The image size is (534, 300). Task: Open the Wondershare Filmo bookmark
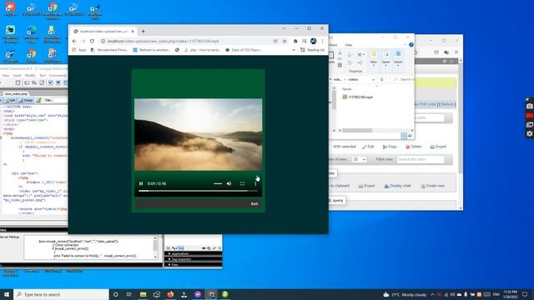(109, 50)
